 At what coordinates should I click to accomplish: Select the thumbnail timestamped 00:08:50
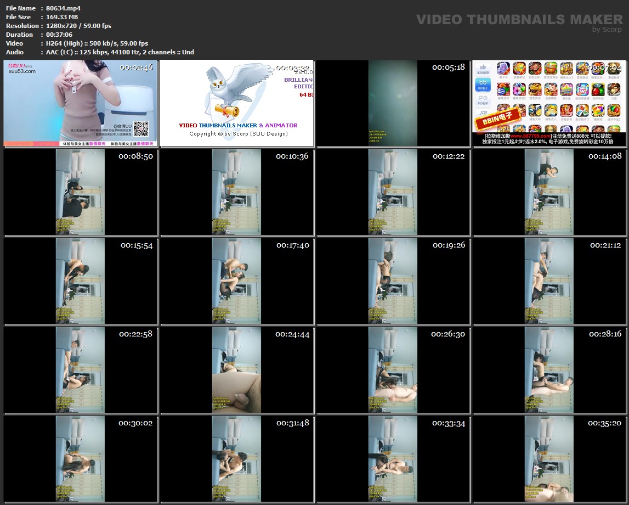[80, 192]
